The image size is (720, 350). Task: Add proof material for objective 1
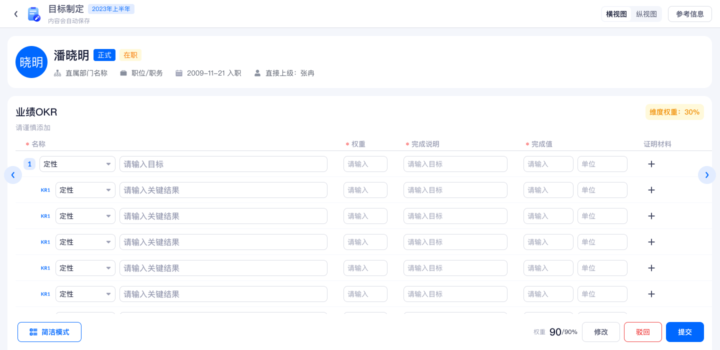pos(651,164)
